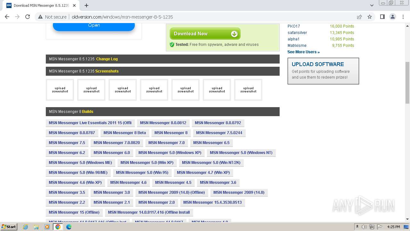Click the green Download Now button
The height and width of the screenshot is (231, 410).
tap(205, 34)
